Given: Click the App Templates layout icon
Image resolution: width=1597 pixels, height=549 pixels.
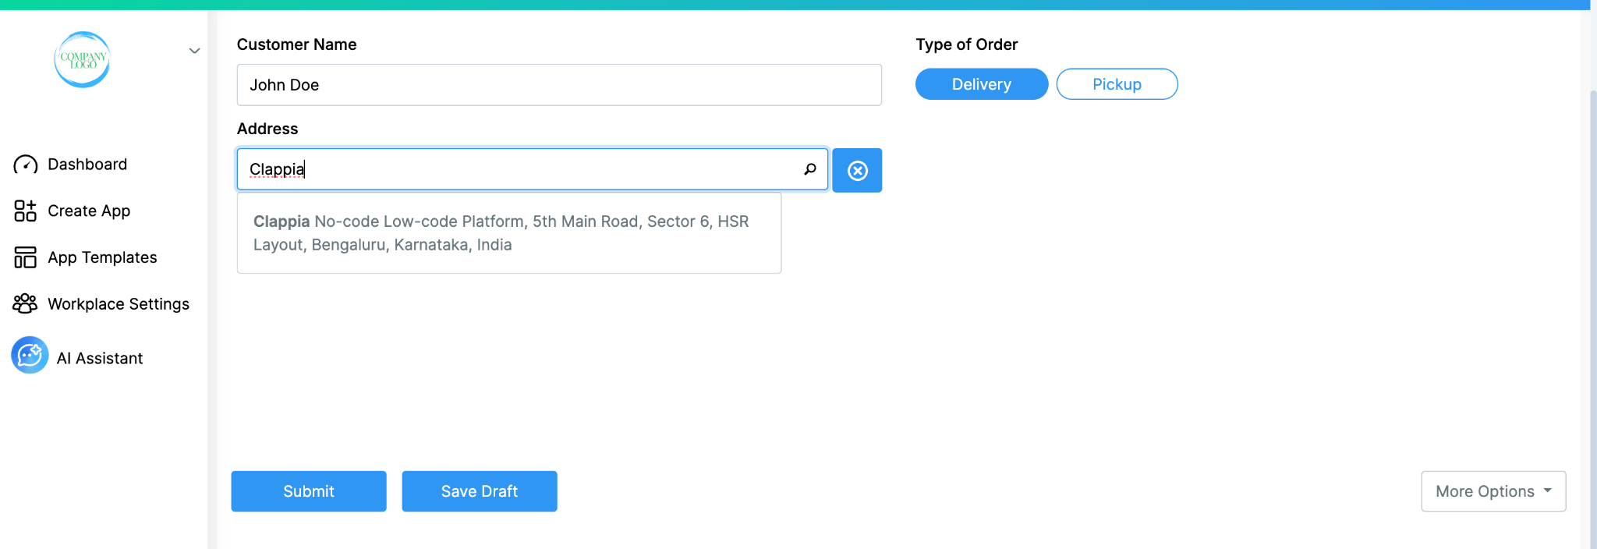Looking at the screenshot, I should tap(25, 257).
